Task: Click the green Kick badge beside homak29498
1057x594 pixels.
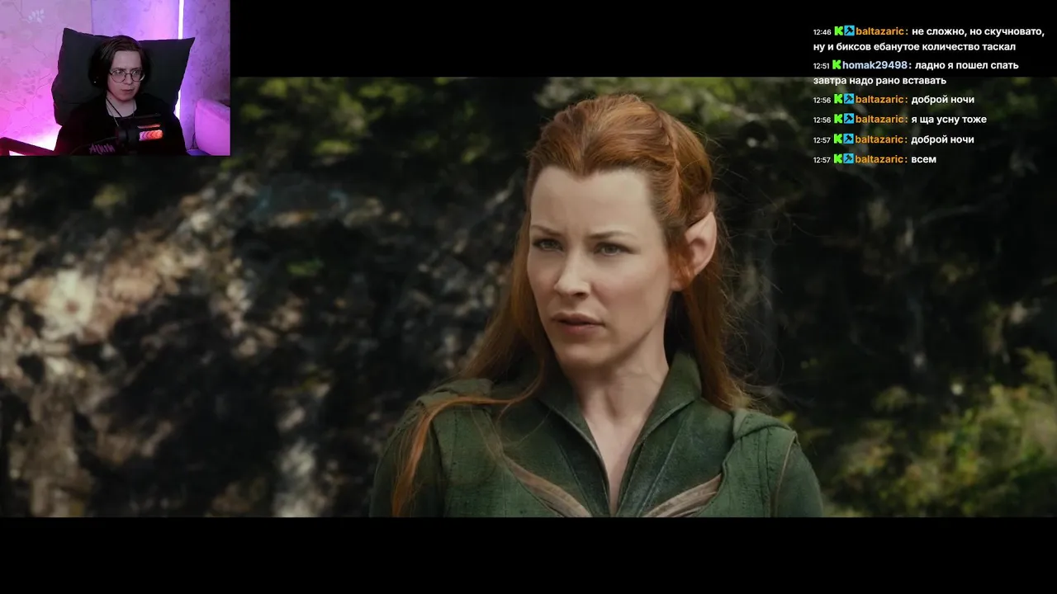Action: coord(837,65)
